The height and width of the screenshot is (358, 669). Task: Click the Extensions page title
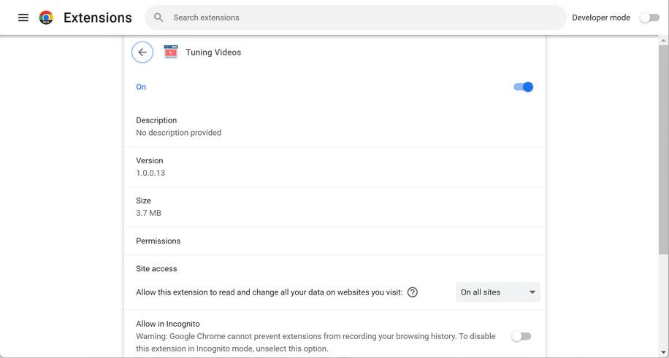point(98,17)
